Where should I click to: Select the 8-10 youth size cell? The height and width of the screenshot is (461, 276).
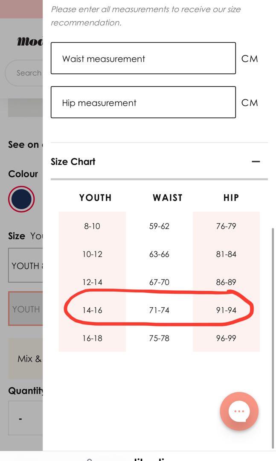[92, 226]
